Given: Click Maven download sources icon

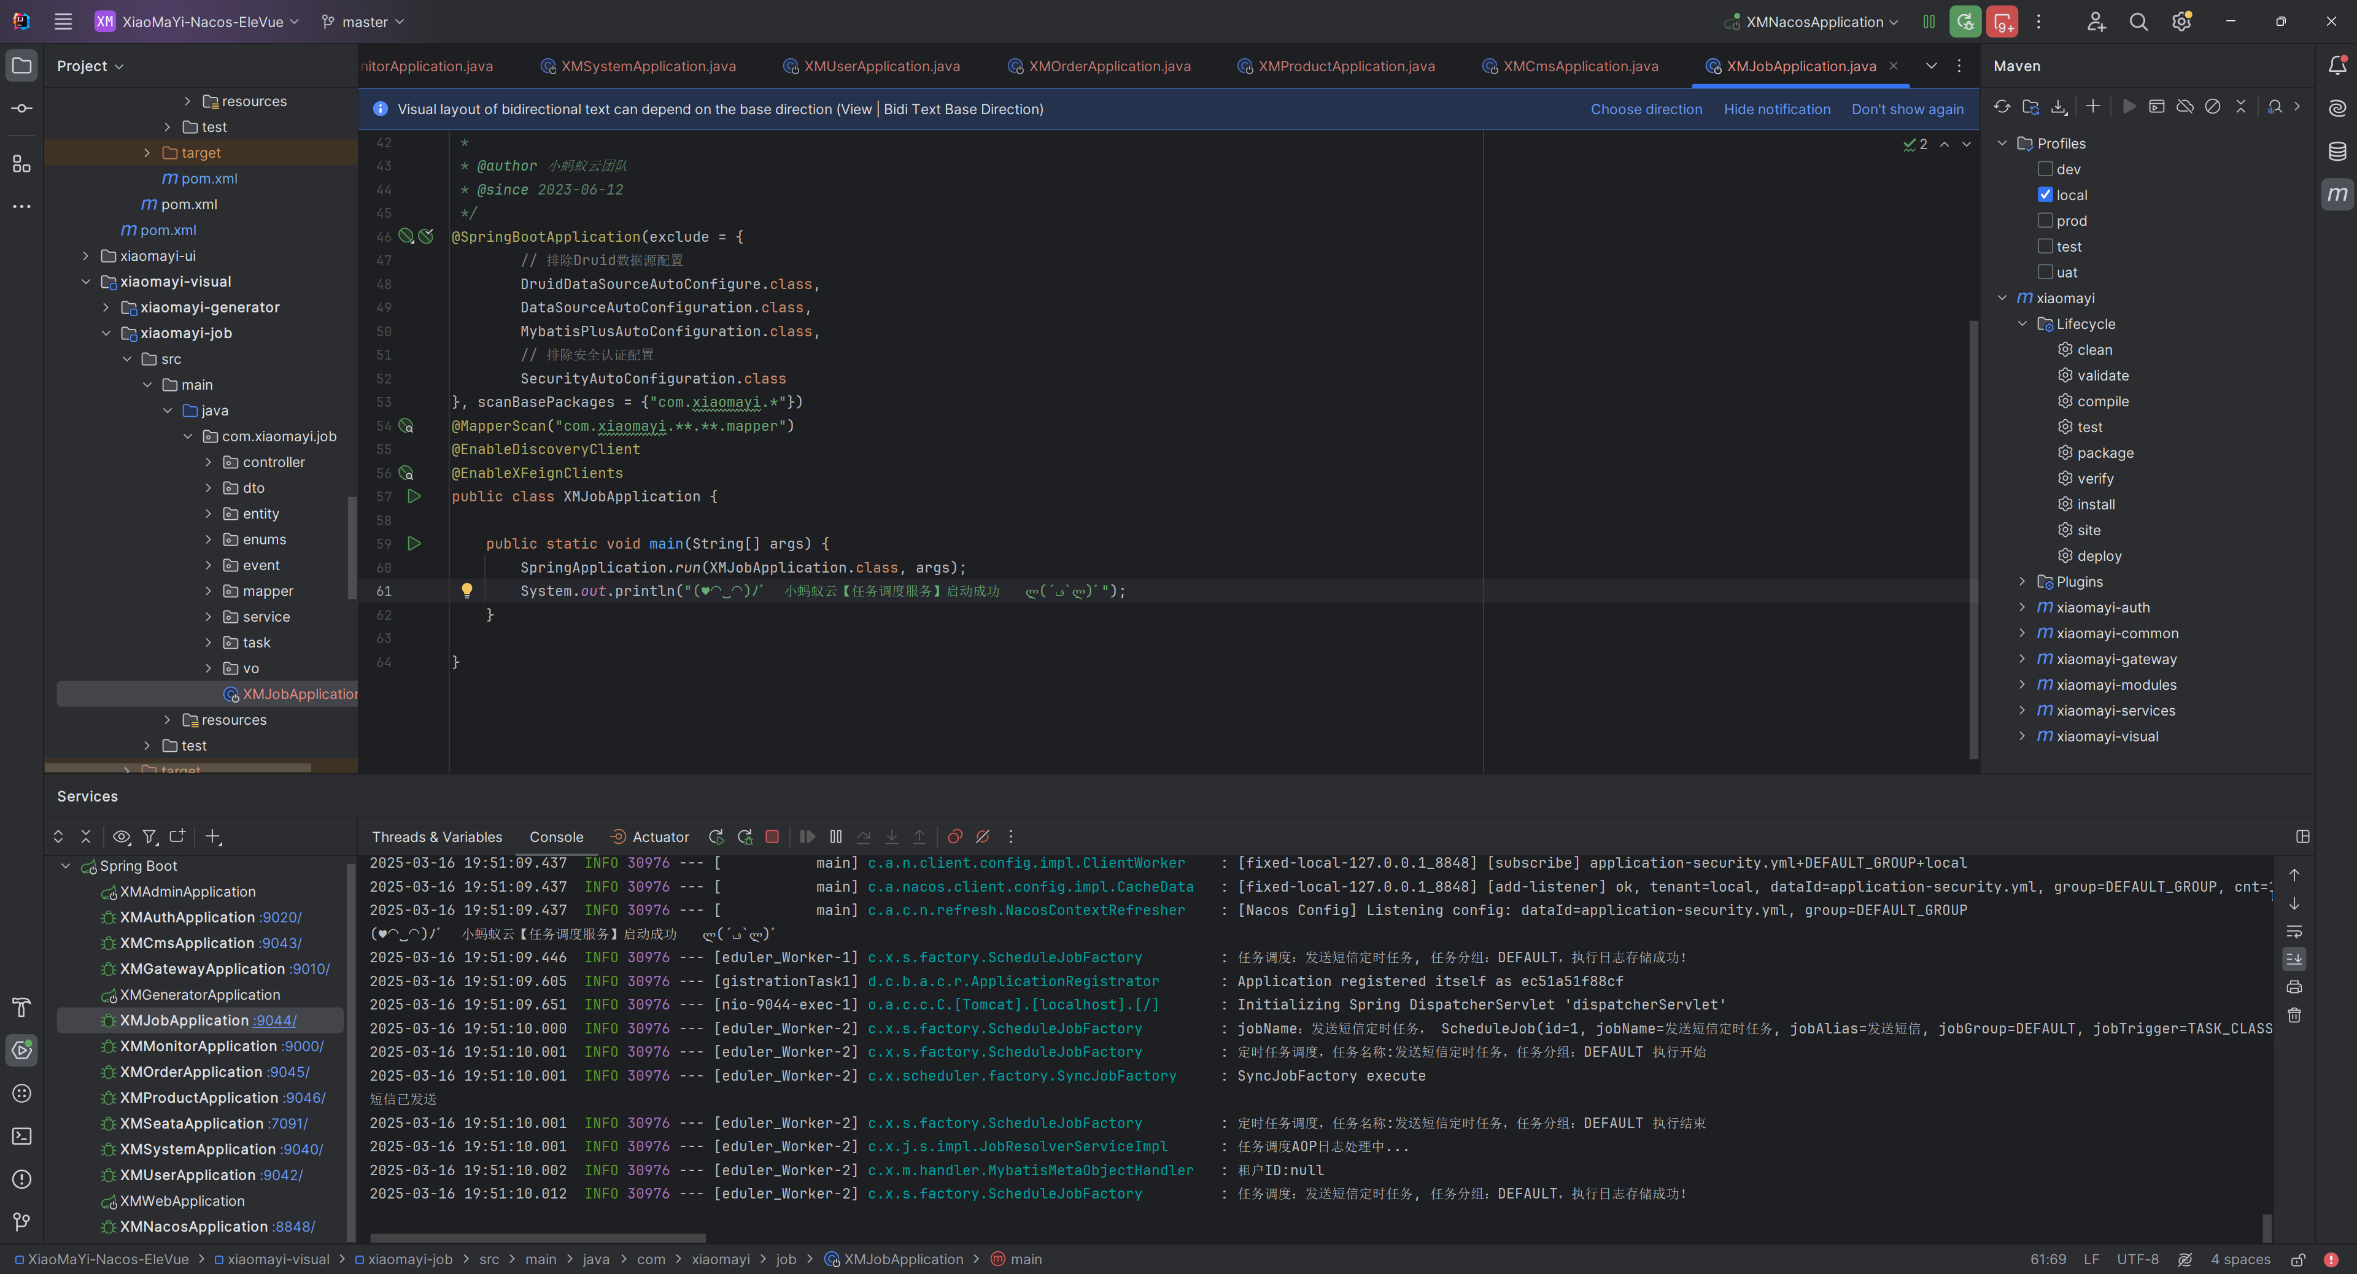Looking at the screenshot, I should (2059, 106).
